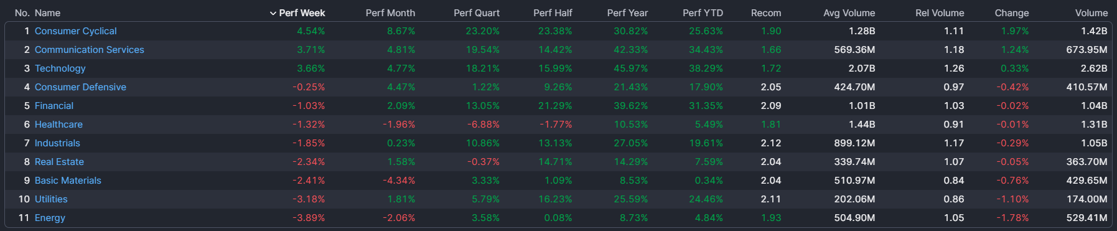
Task: Sort table by Perf Month column
Action: tap(390, 13)
